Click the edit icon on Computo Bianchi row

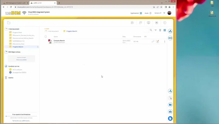[158, 42]
